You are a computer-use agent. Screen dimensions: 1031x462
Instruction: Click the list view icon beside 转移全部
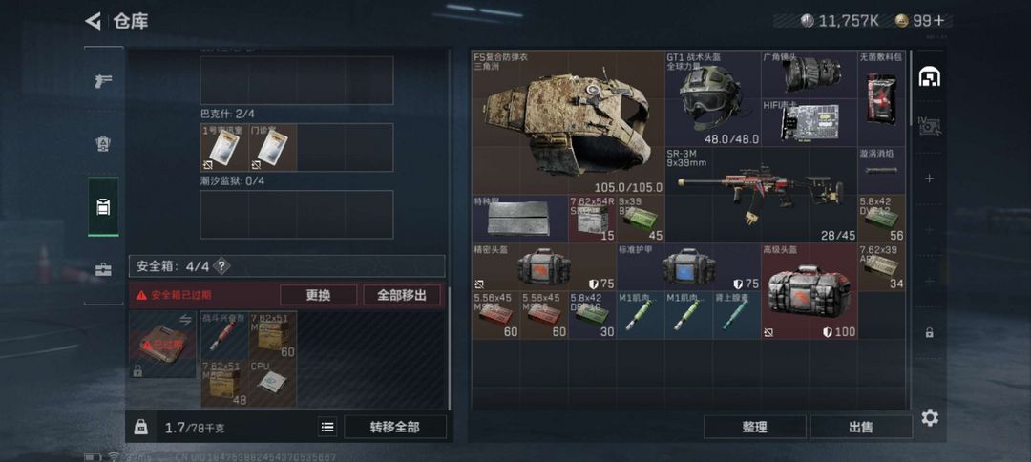327,428
